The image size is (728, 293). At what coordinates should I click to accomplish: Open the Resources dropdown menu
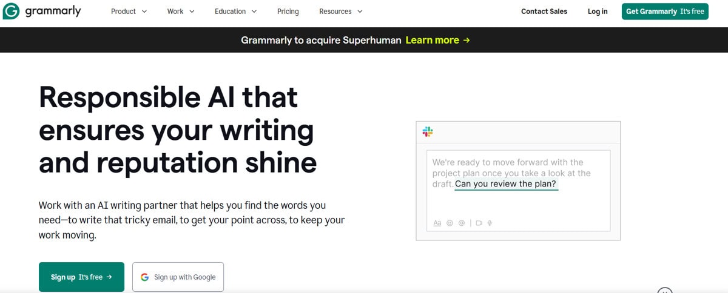[x=340, y=12]
